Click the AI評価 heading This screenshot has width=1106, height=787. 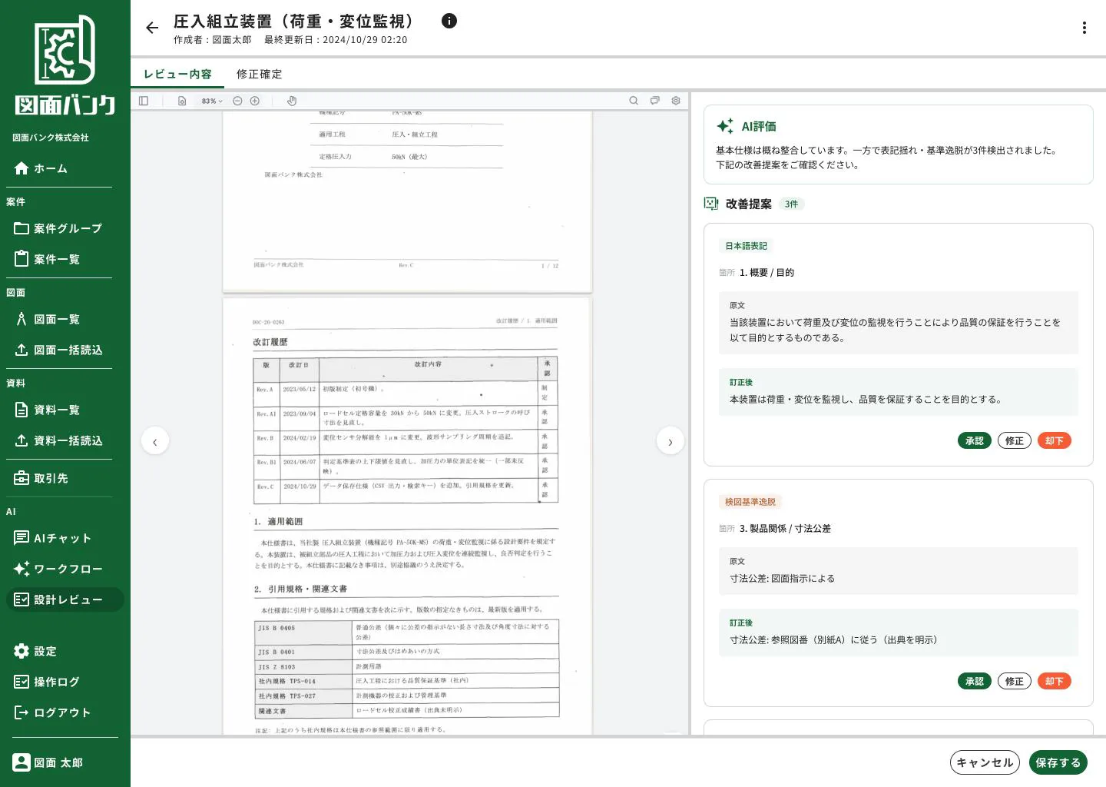pos(759,126)
